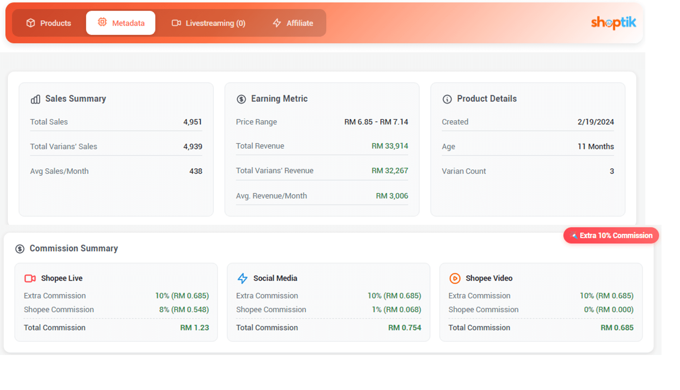
Task: Click the Metadata chip icon
Action: [x=102, y=22]
